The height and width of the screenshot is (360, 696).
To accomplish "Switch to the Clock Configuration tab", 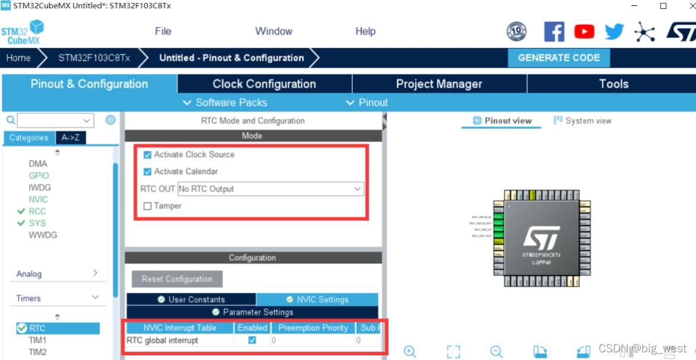I will (x=264, y=84).
